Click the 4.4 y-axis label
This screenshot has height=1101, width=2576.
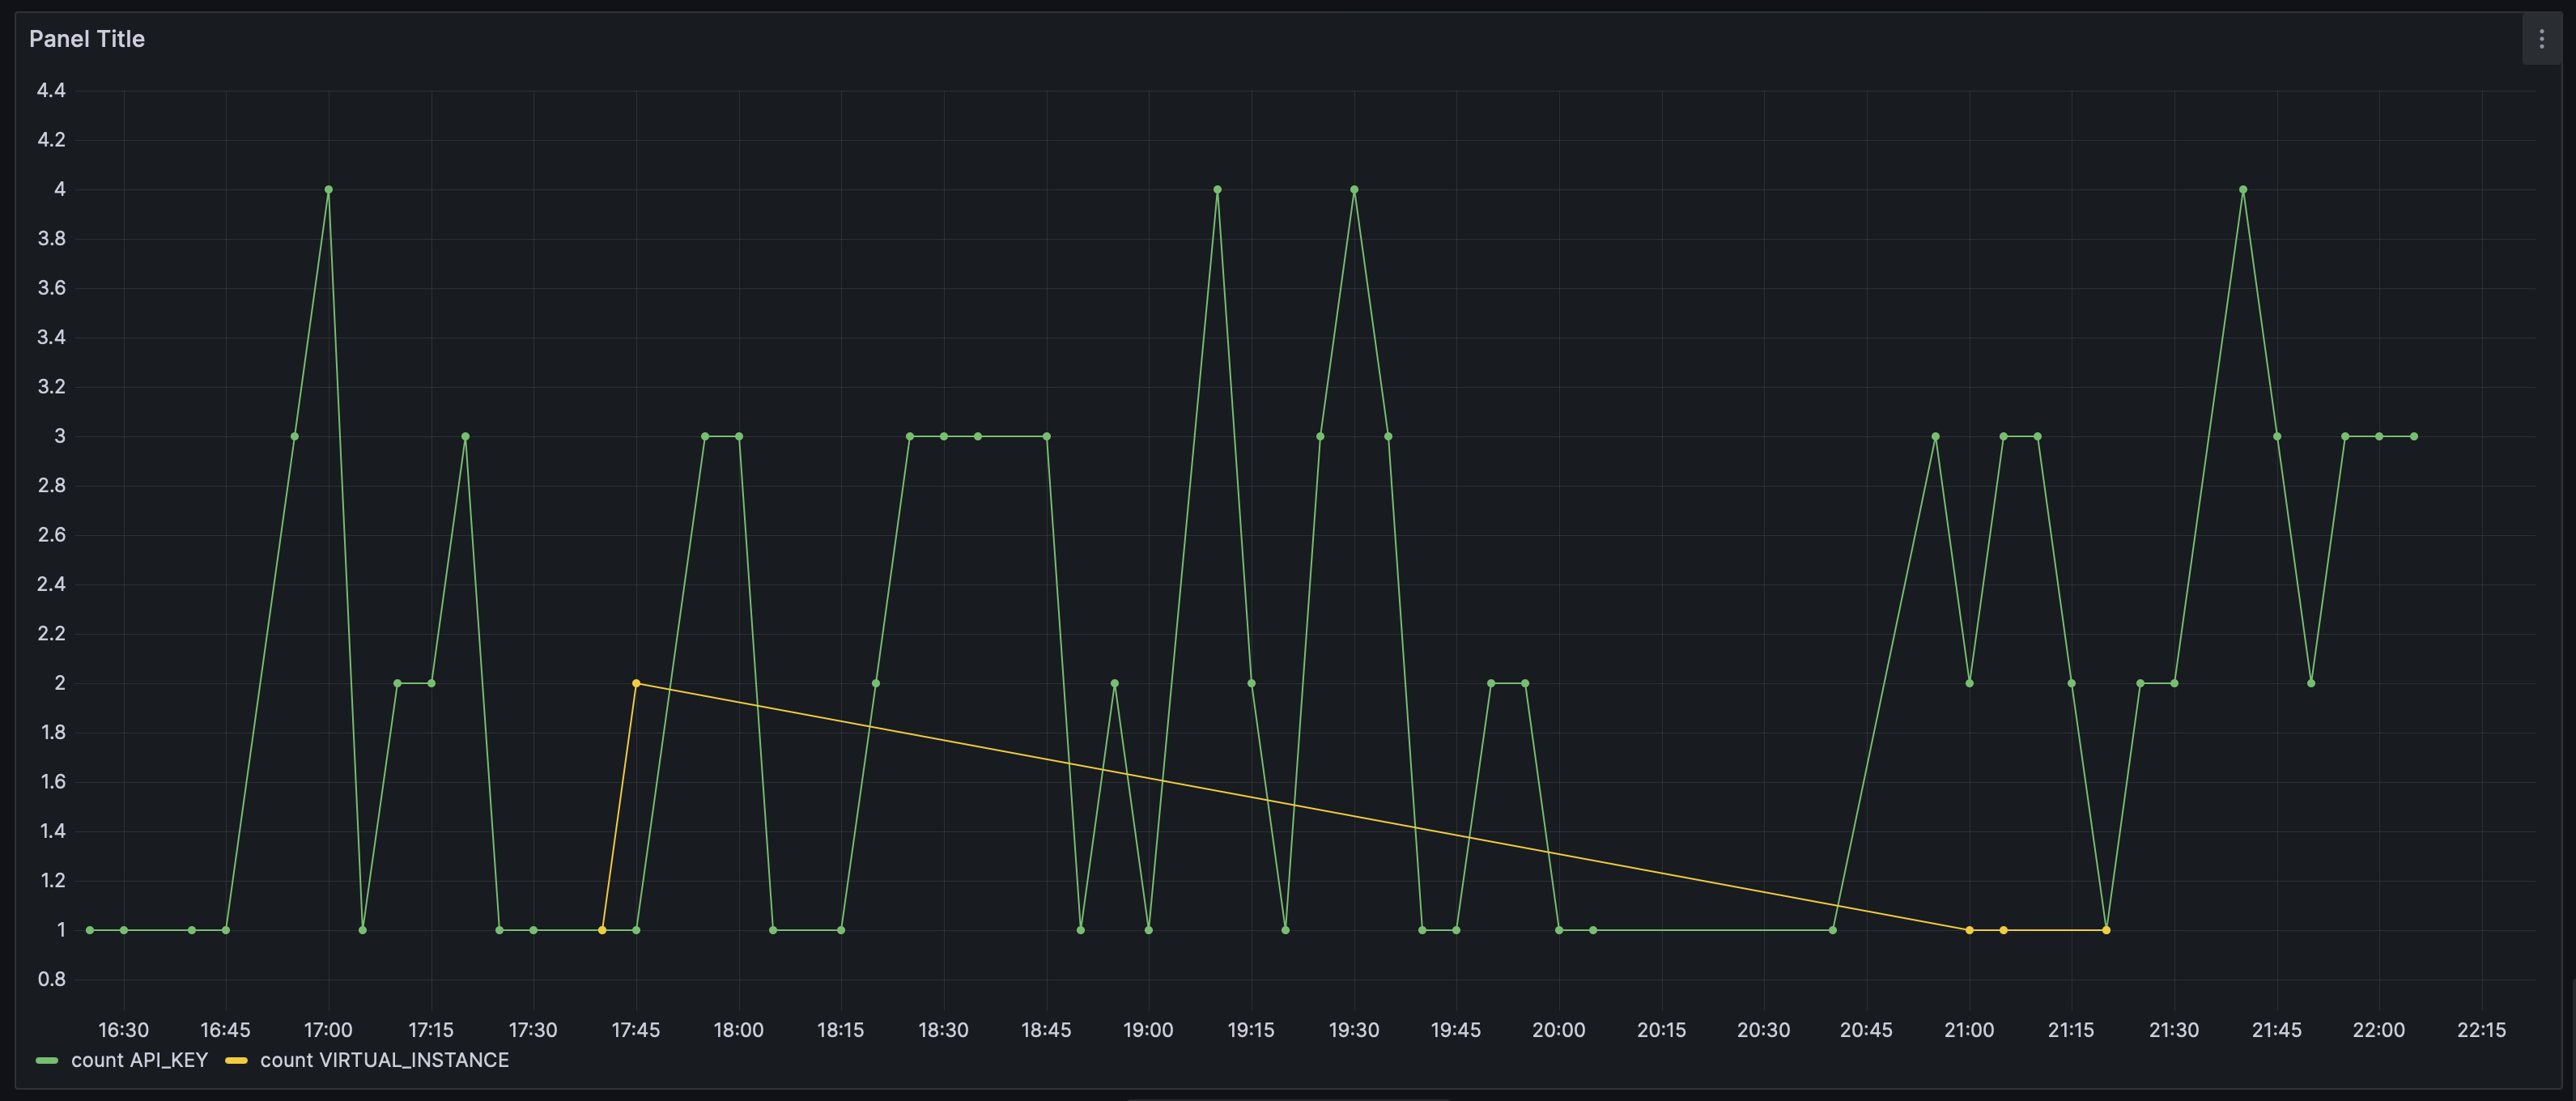tap(51, 91)
